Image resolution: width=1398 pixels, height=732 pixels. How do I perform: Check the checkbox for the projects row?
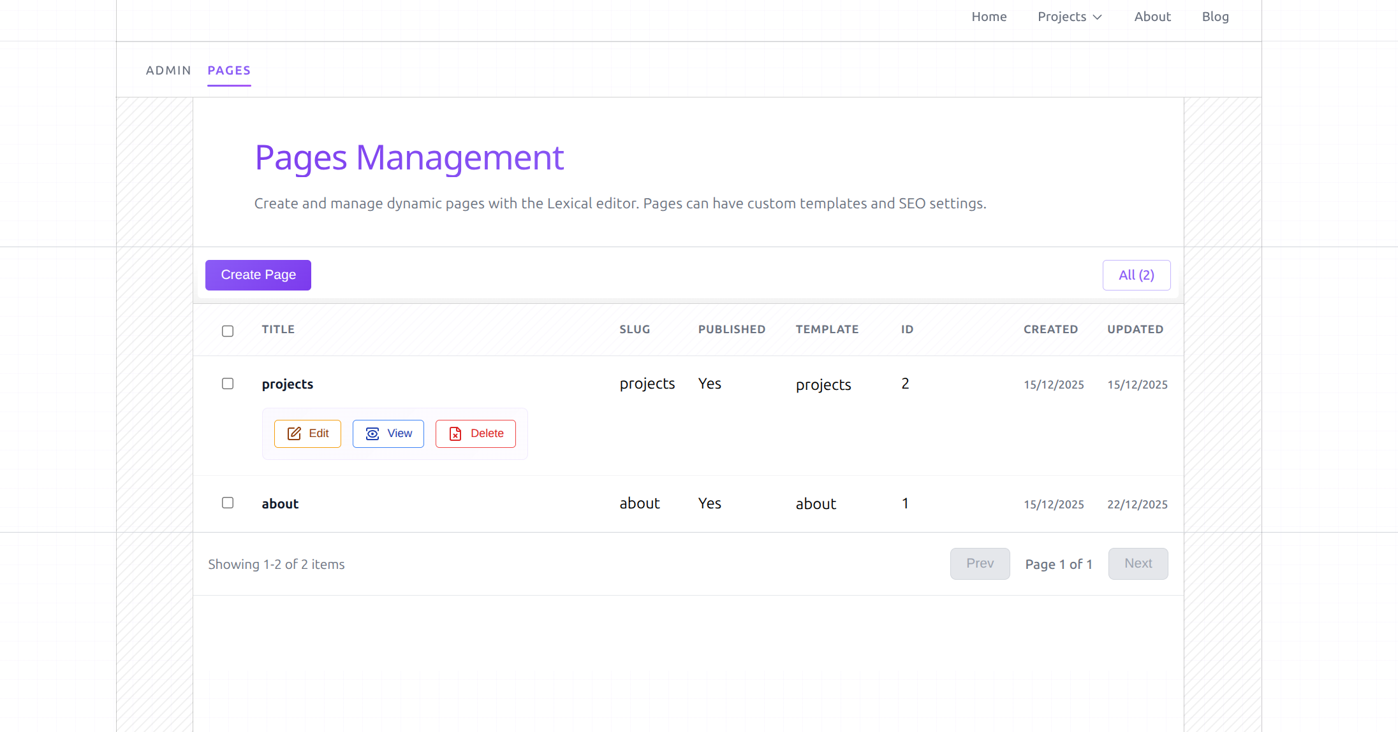click(228, 384)
